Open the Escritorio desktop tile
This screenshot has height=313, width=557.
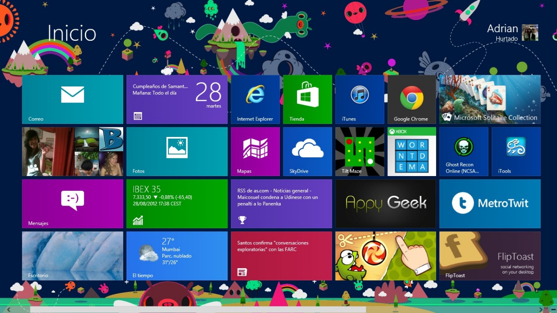tap(73, 256)
